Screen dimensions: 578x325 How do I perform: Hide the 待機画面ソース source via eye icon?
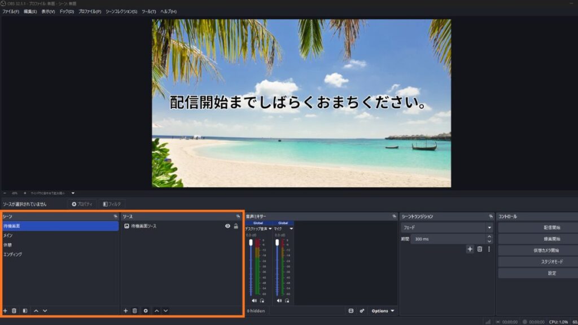(227, 226)
